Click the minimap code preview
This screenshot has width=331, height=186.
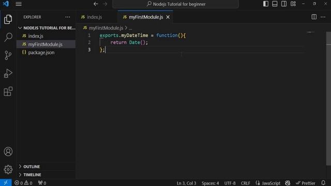[310, 32]
